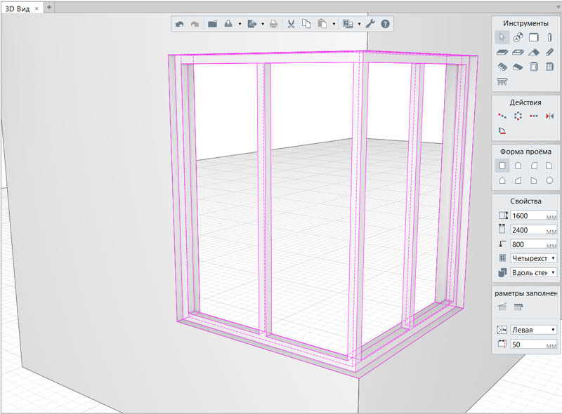Click the first fill parameter icon
This screenshot has width=562, height=414.
click(502, 307)
